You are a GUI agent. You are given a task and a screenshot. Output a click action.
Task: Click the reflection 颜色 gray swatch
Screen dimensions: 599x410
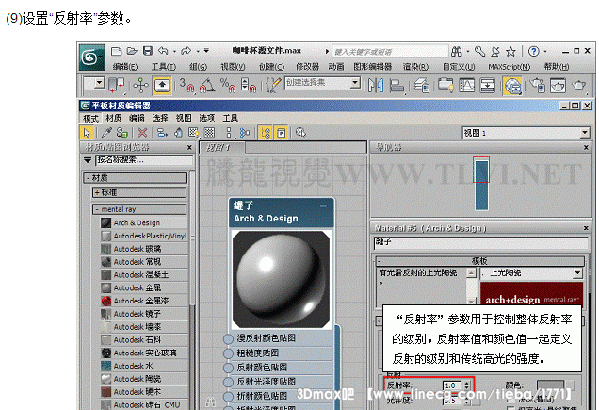tap(550, 385)
